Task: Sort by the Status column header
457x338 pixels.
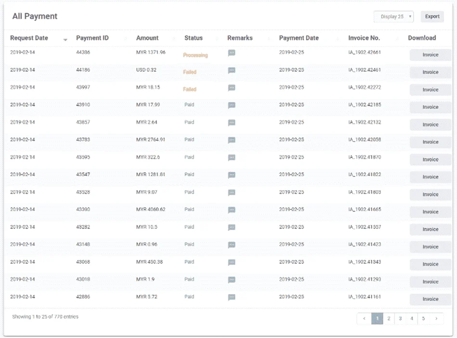Action: pyautogui.click(x=193, y=38)
